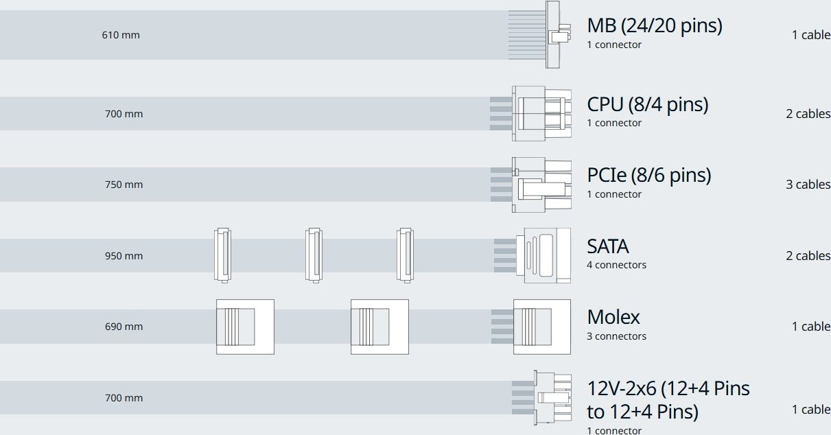Select the middle inline SATA connector icon
This screenshot has width=831, height=435.
tap(314, 255)
